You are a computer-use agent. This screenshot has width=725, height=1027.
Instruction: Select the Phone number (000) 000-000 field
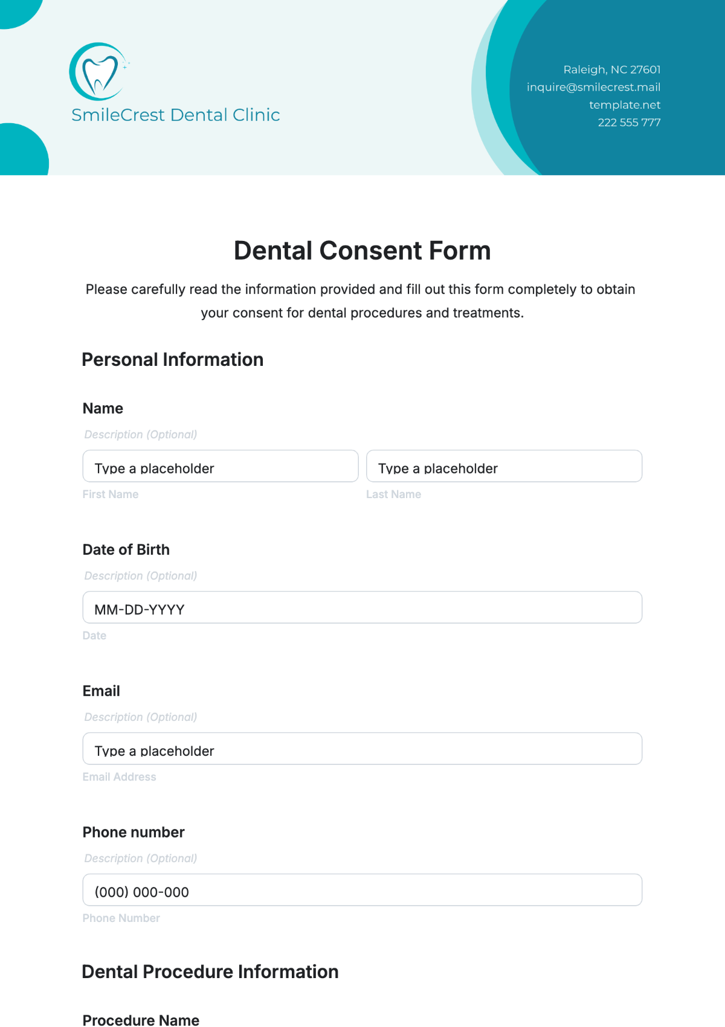362,890
